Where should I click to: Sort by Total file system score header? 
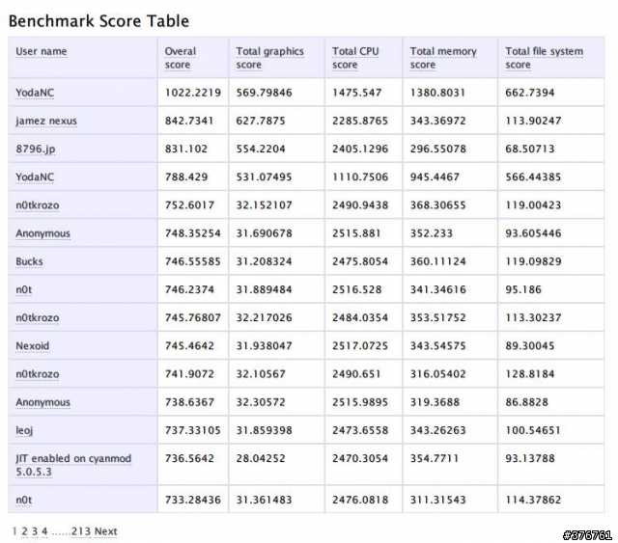point(544,58)
